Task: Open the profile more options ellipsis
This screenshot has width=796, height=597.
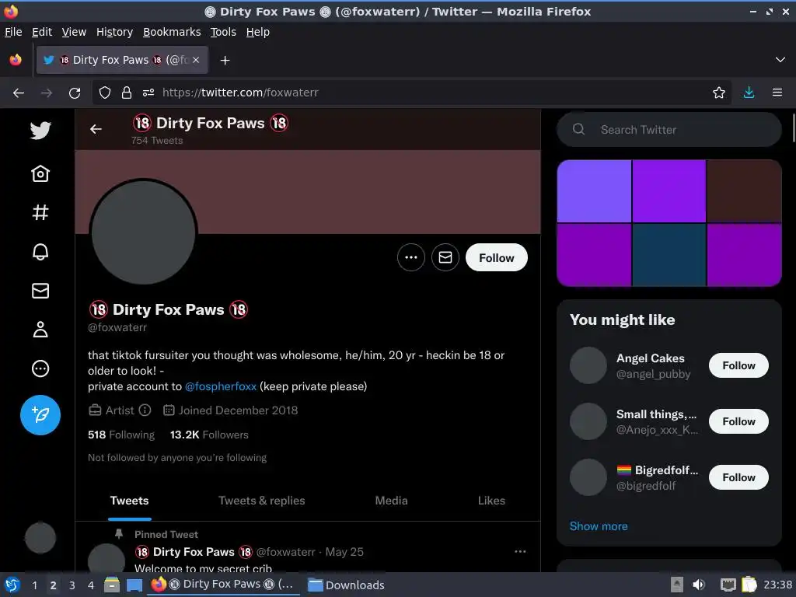Action: 410,257
